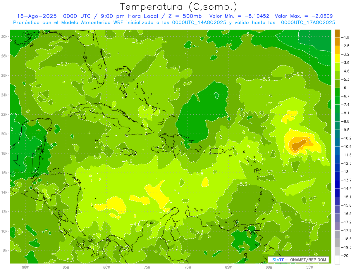351x271 pixels.
Task: Click the '90W' longitude label
Action: point(25,267)
